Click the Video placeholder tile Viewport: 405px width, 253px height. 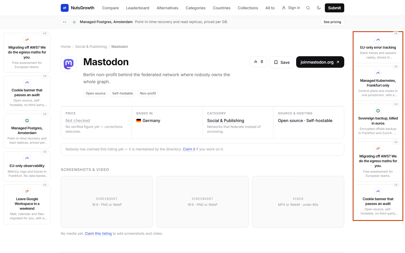[x=298, y=202]
